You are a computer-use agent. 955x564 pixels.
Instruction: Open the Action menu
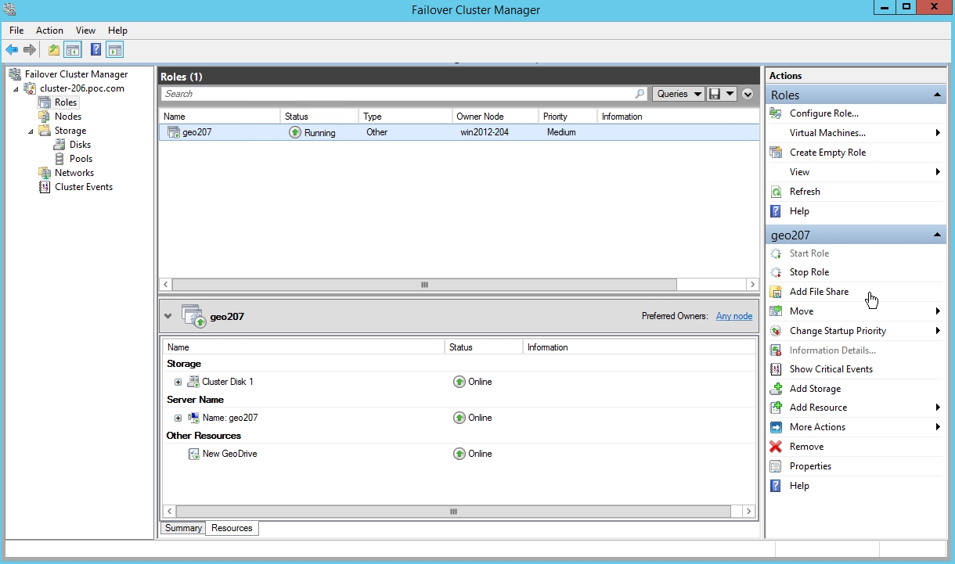tap(49, 30)
